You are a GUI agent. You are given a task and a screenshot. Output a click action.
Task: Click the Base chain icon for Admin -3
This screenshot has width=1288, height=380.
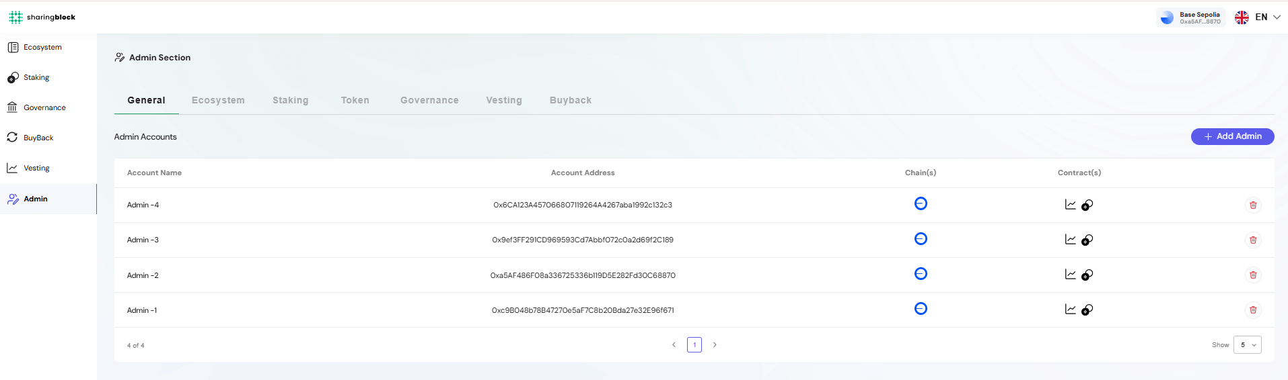point(921,238)
